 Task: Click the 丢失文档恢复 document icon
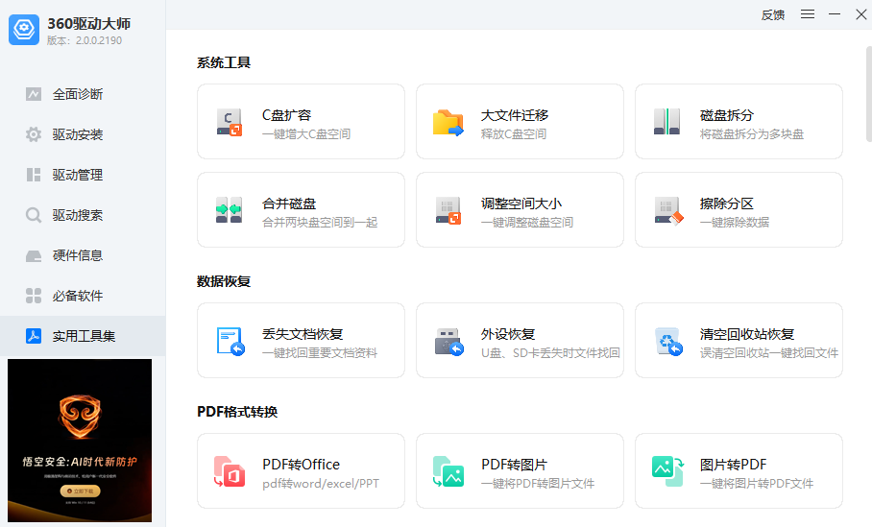pyautogui.click(x=230, y=341)
